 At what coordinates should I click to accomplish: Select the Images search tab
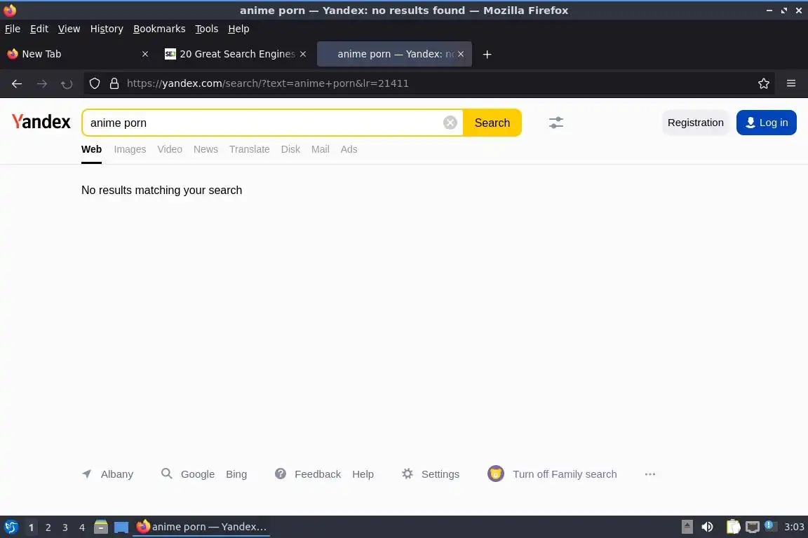click(130, 149)
